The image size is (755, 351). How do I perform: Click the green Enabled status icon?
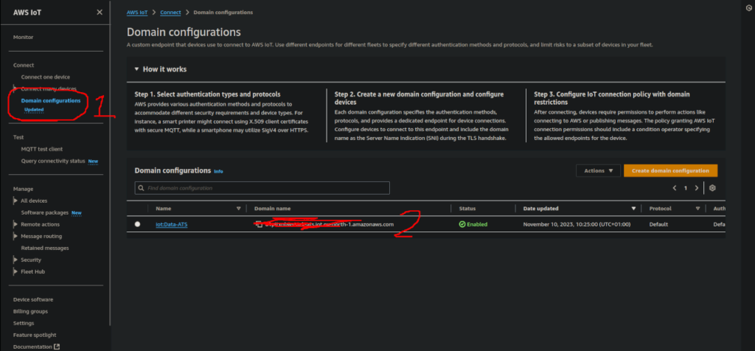pyautogui.click(x=462, y=224)
